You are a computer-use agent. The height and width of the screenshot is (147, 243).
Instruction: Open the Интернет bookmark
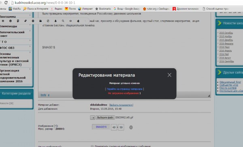85,9
